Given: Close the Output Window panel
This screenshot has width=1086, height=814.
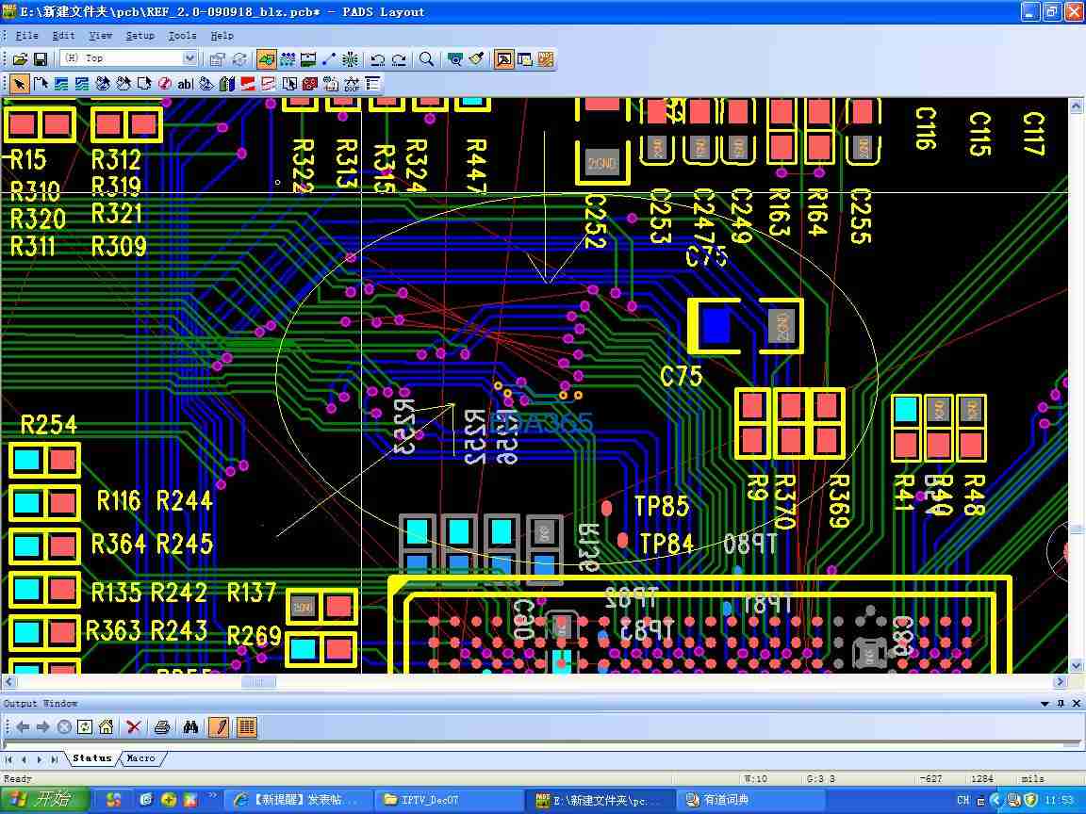Looking at the screenshot, I should [1077, 704].
